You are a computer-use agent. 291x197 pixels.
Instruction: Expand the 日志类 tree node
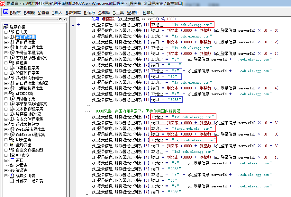6,32
